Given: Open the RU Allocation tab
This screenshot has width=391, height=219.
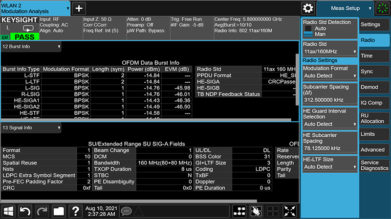Looking at the screenshot, I should coord(374,118).
